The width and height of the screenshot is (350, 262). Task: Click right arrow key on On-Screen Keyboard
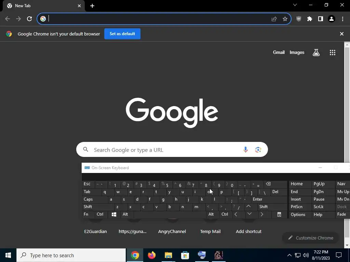tap(265, 215)
